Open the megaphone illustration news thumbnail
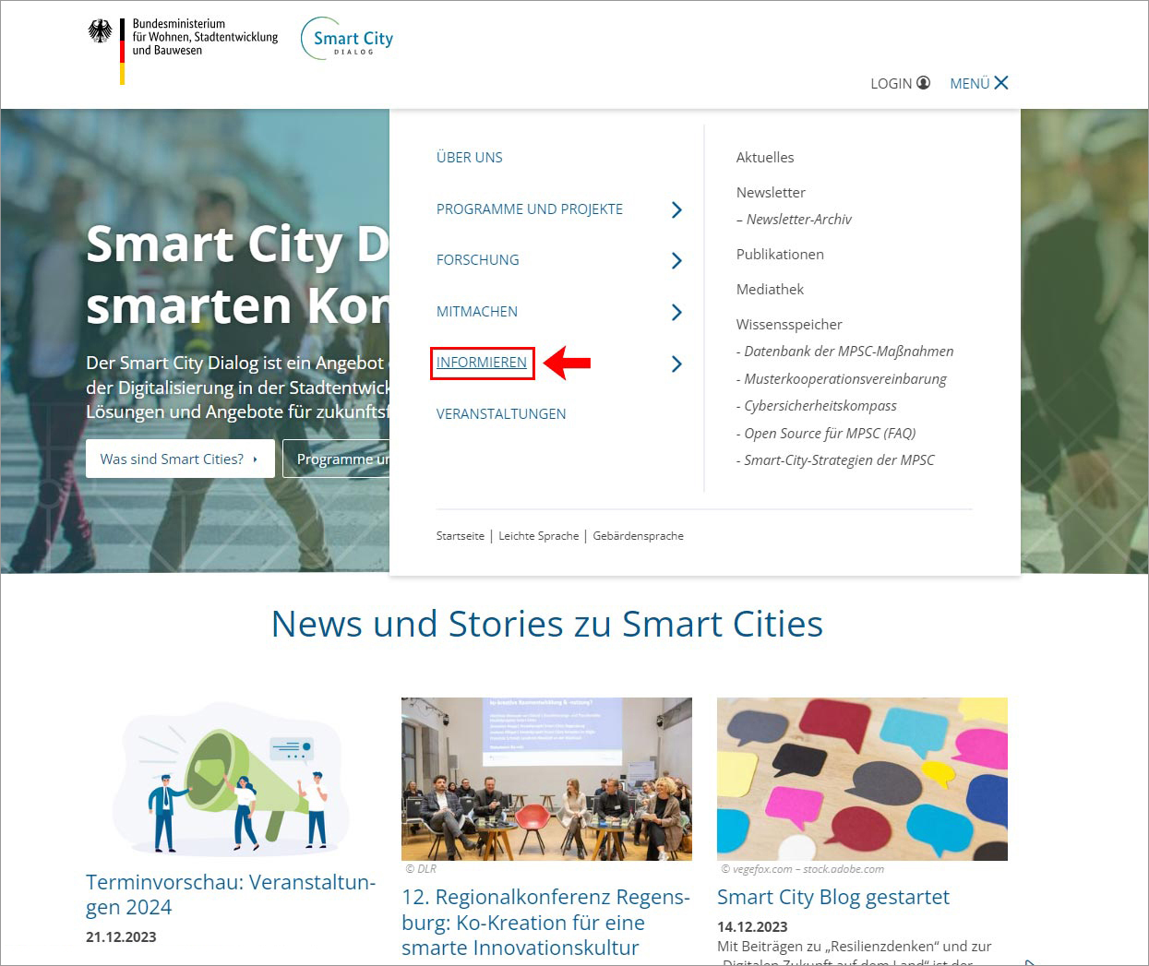 coord(231,780)
